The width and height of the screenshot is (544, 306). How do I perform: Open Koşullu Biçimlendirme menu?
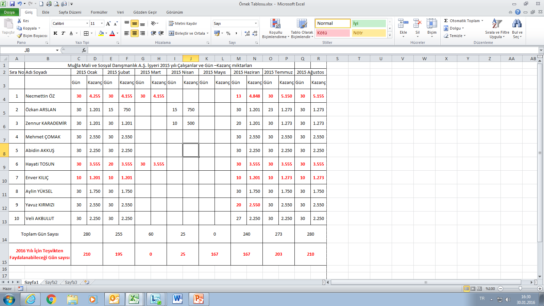tap(275, 29)
